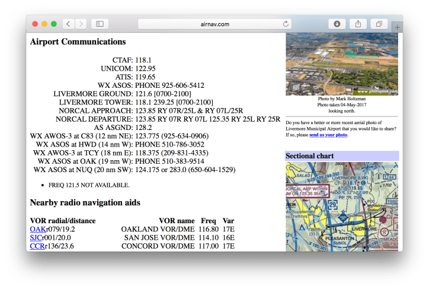Screen dimensions: 429x289
Task: Click the 'send us your photo' link
Action: (x=328, y=135)
